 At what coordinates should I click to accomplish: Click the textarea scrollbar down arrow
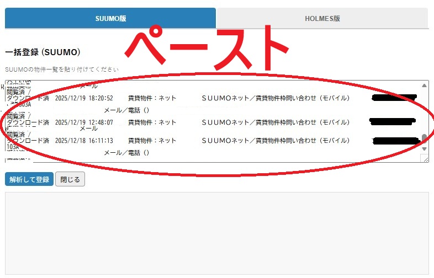(424, 149)
